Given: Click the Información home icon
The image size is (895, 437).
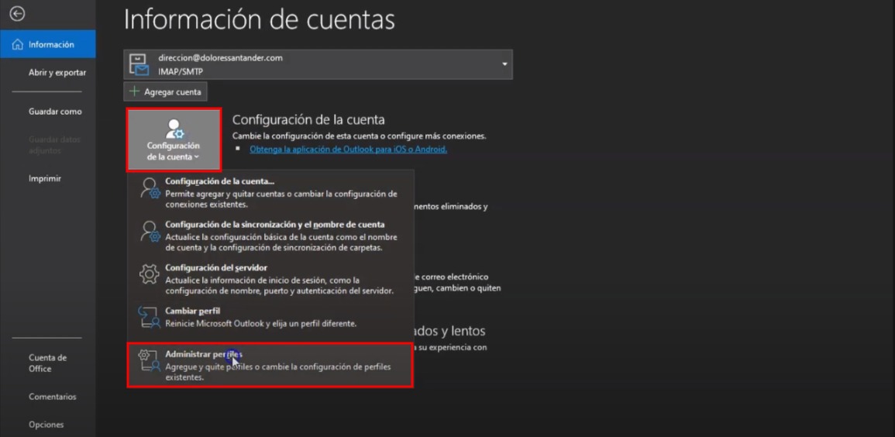Looking at the screenshot, I should [x=18, y=45].
